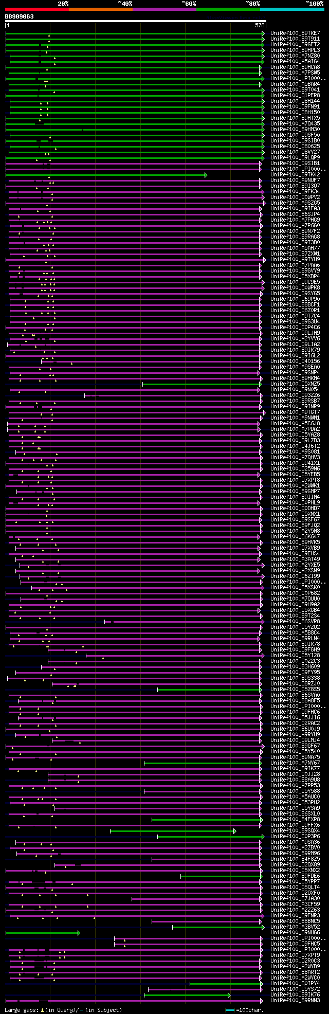Select the label UniRef100_A9SZG5
The height and width of the screenshot is (1014, 329).
coord(295,203)
